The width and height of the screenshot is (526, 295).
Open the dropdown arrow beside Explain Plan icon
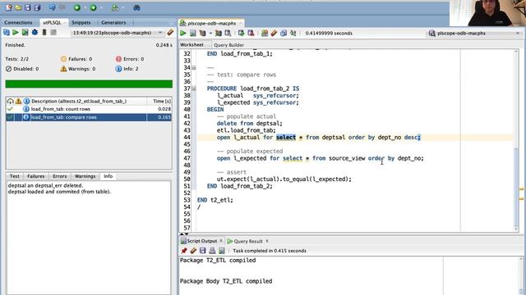tap(210, 33)
